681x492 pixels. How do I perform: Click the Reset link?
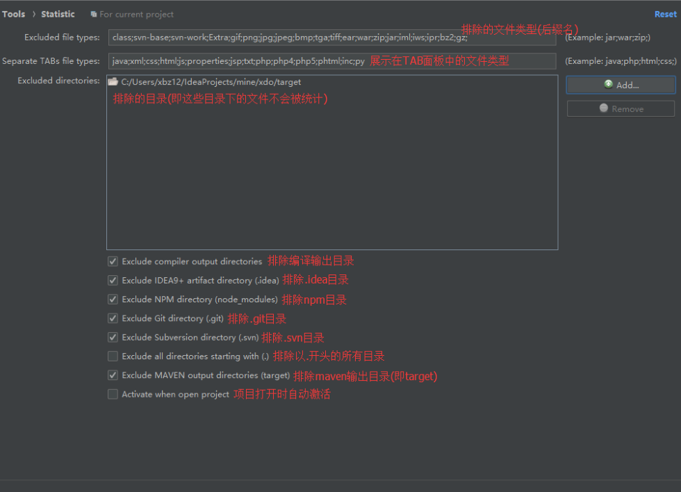click(666, 15)
